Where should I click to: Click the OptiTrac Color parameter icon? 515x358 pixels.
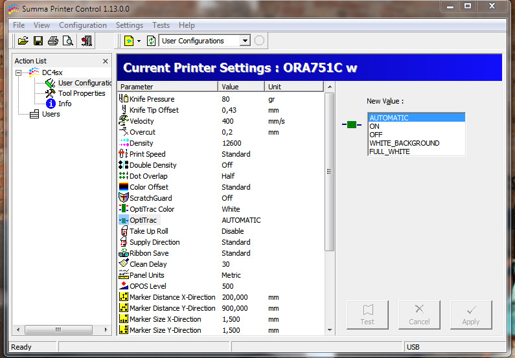pyautogui.click(x=124, y=208)
